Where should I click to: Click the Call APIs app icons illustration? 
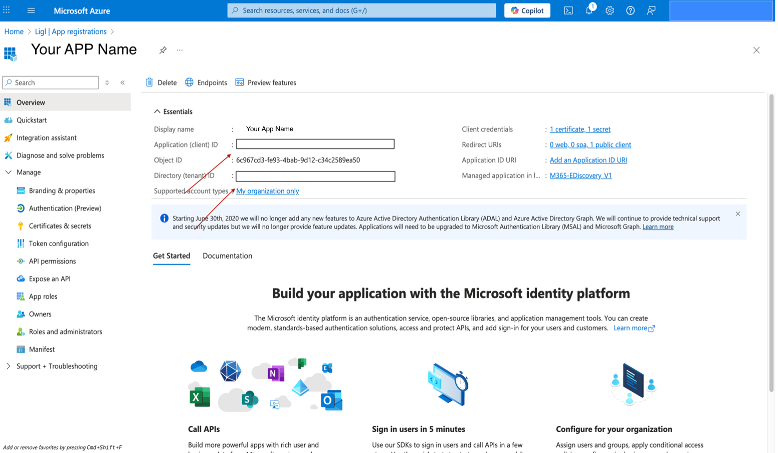pyautogui.click(x=265, y=384)
